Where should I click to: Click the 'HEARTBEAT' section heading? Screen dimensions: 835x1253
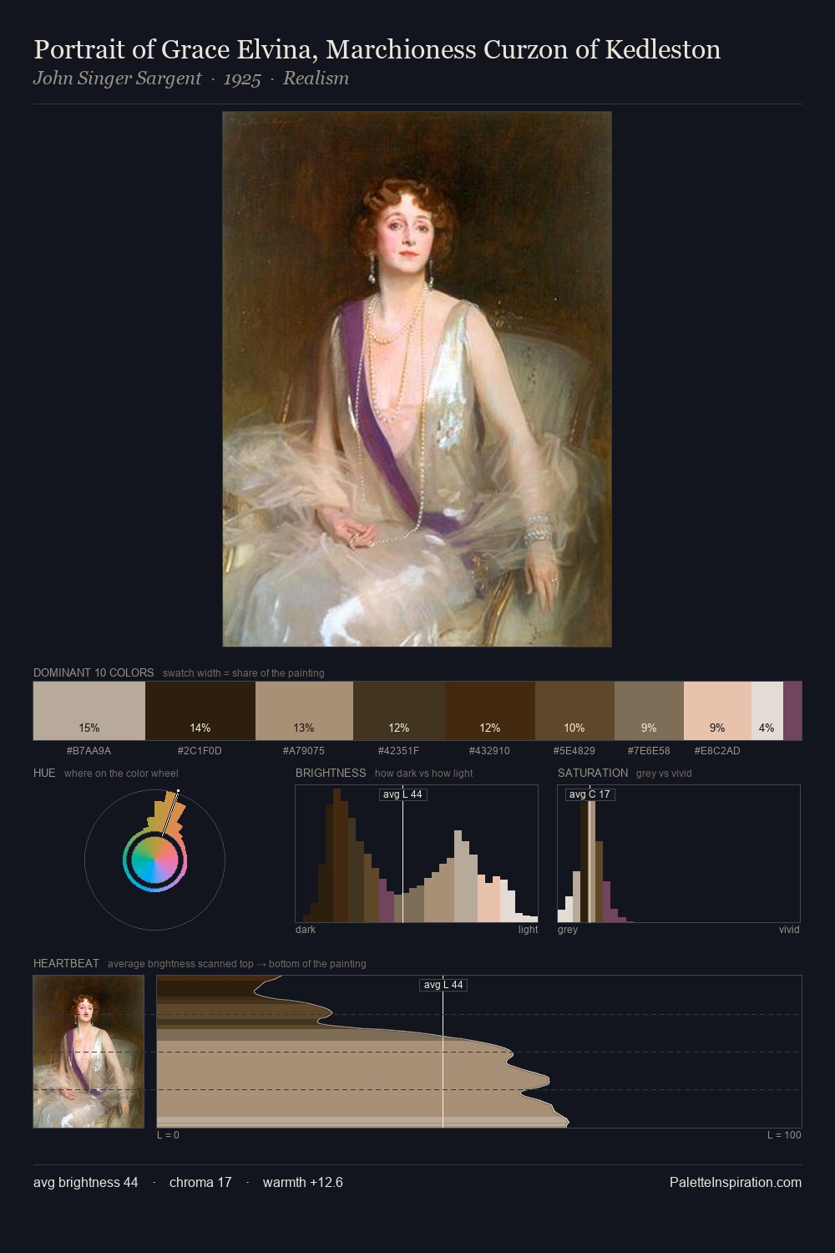tap(66, 963)
